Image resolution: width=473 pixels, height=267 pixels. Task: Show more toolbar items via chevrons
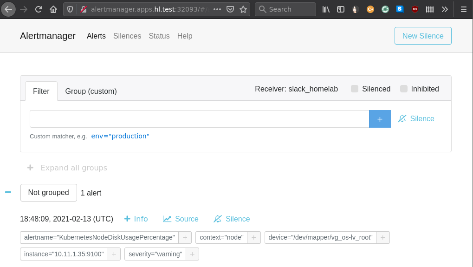click(x=445, y=9)
